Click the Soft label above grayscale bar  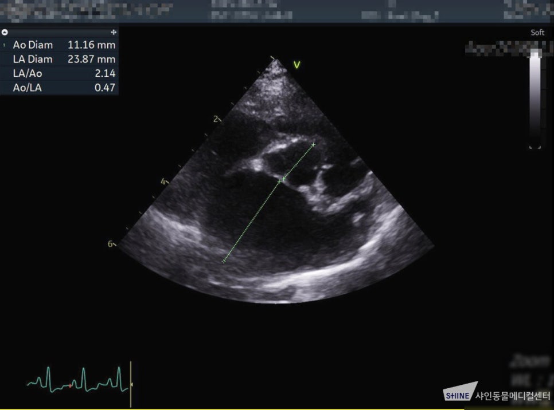pos(537,33)
